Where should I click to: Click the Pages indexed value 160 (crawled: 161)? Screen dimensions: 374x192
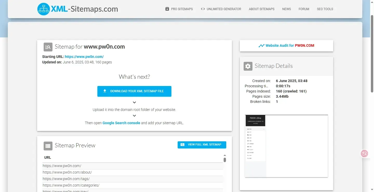tap(291, 91)
